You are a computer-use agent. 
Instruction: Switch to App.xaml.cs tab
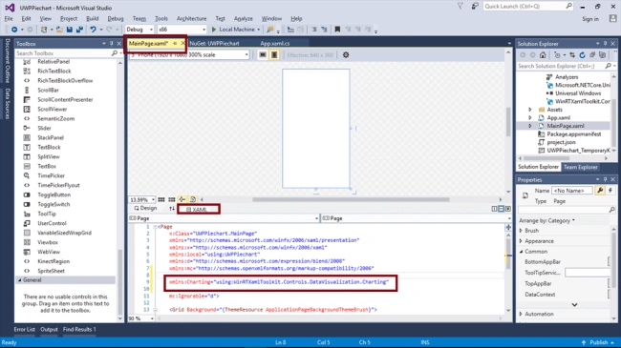[x=275, y=44]
